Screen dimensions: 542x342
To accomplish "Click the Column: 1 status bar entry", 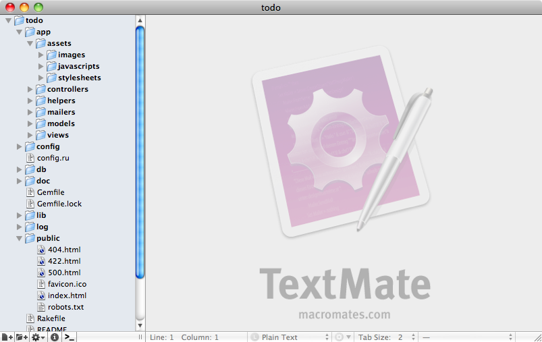I will (x=200, y=337).
